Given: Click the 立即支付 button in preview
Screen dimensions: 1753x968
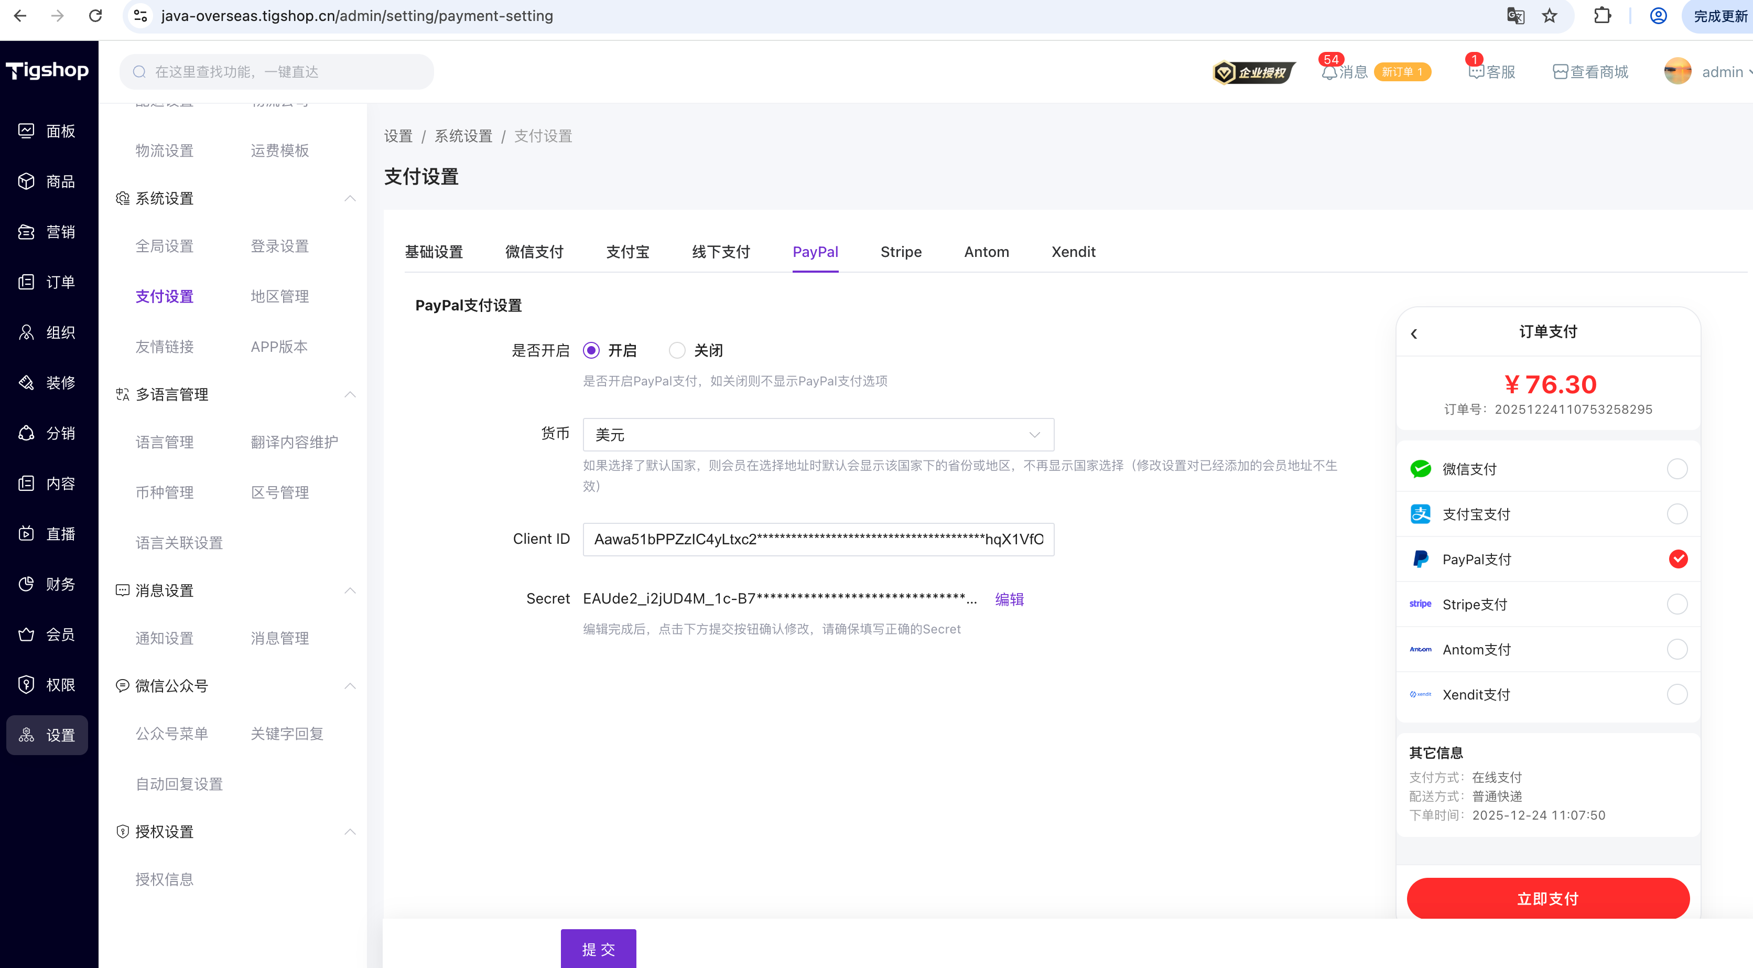Looking at the screenshot, I should click(x=1548, y=899).
